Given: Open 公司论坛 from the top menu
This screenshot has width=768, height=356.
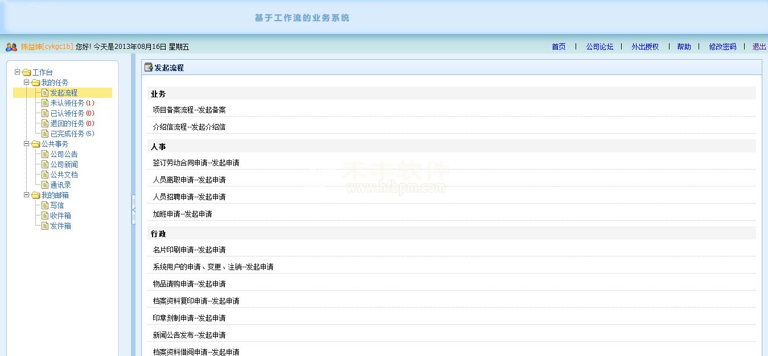Looking at the screenshot, I should click(599, 47).
